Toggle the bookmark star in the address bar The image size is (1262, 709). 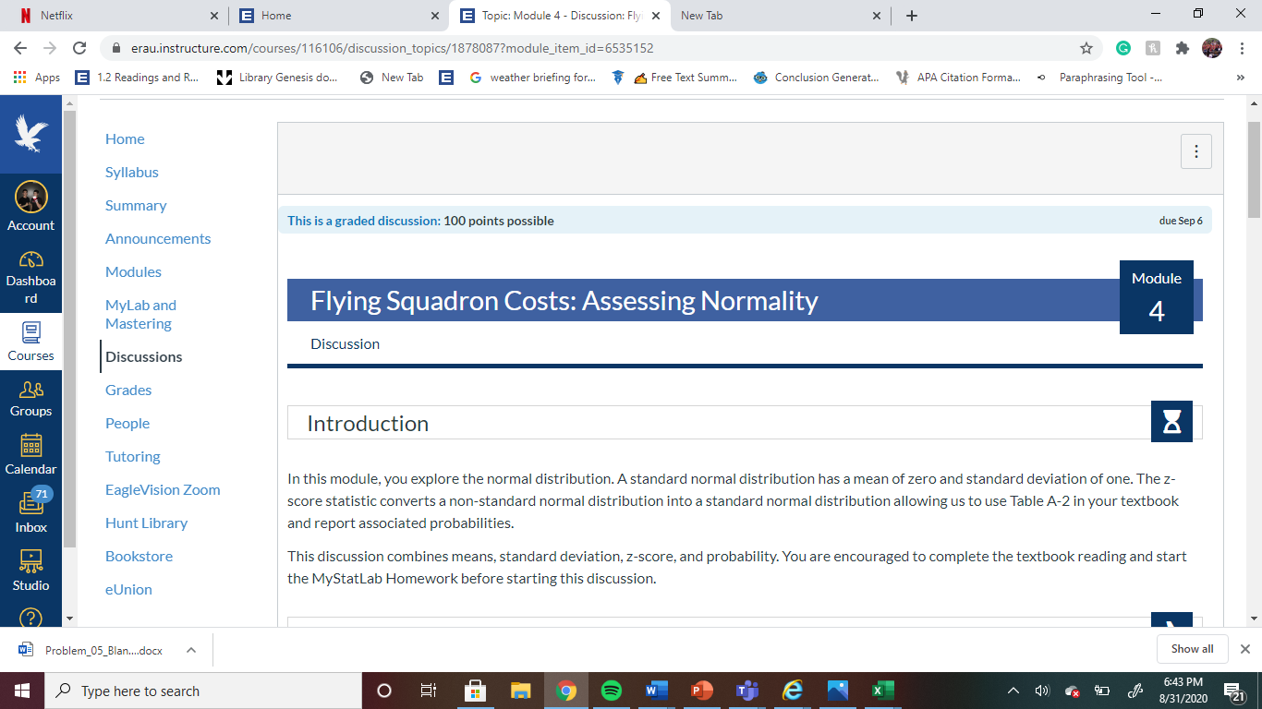1088,47
